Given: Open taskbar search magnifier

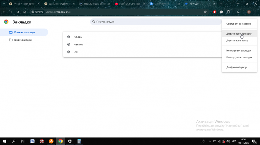Looking at the screenshot, I should (14, 141).
